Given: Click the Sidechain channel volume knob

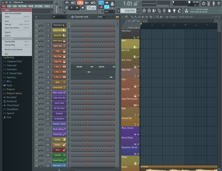Looking at the screenshot, I should click(42, 25).
